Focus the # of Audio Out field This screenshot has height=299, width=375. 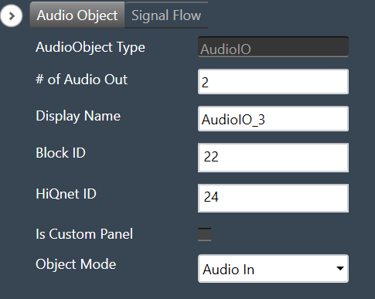273,82
